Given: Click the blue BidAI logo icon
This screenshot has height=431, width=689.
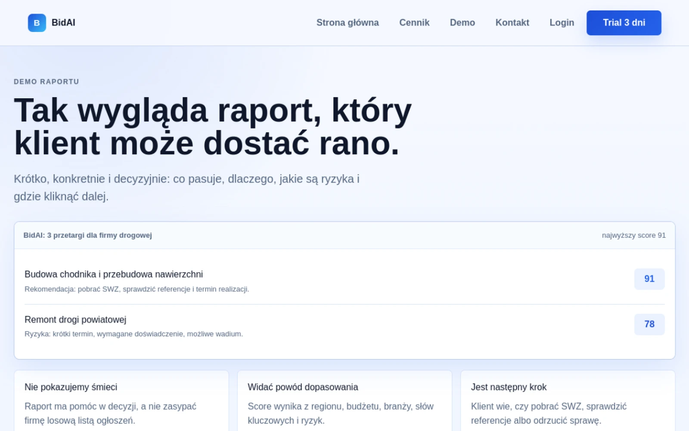Looking at the screenshot, I should point(37,23).
